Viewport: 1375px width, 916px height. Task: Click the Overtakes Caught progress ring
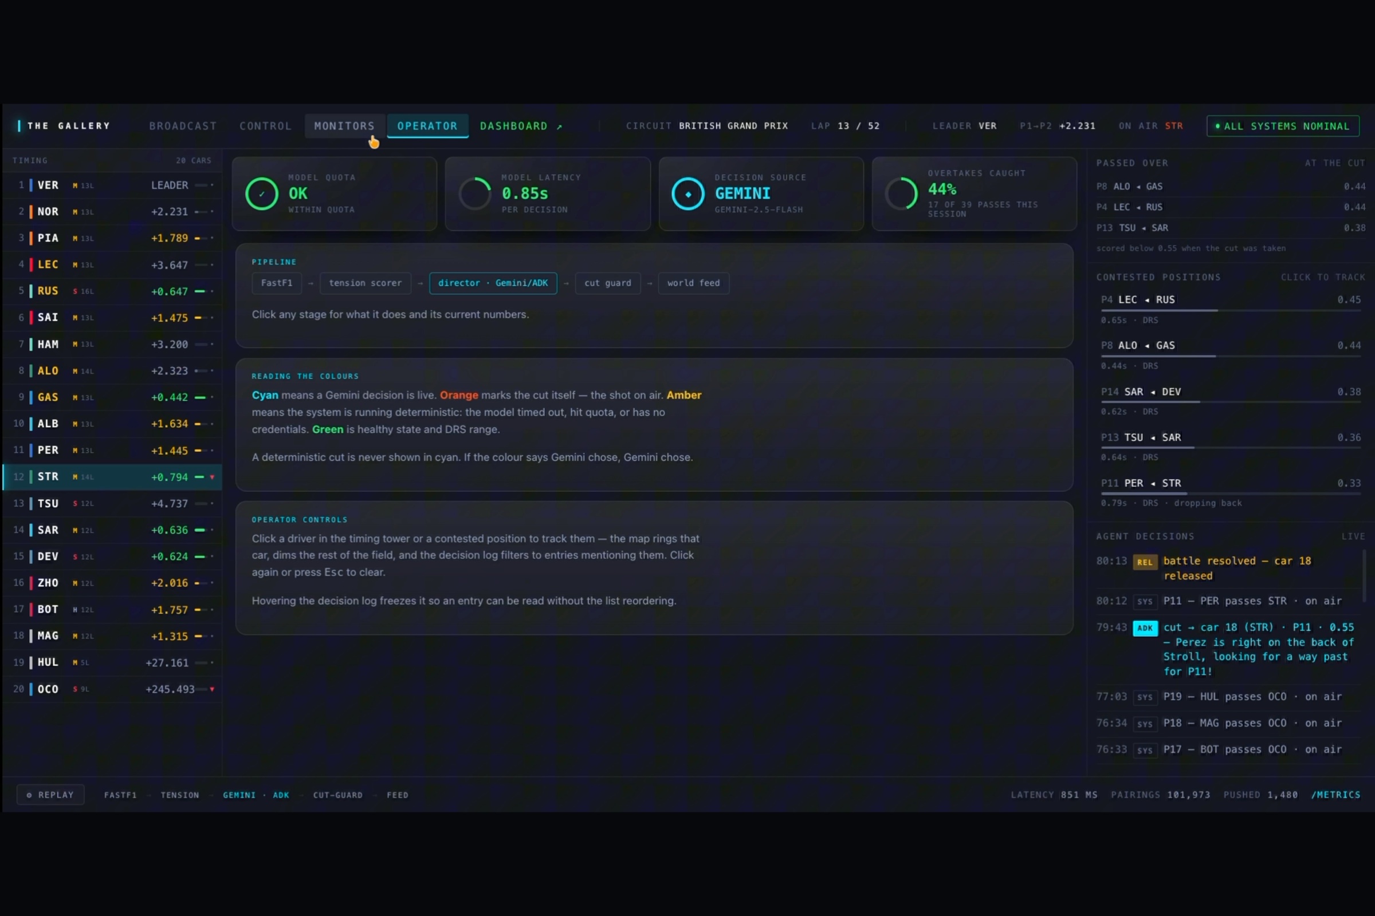[901, 194]
